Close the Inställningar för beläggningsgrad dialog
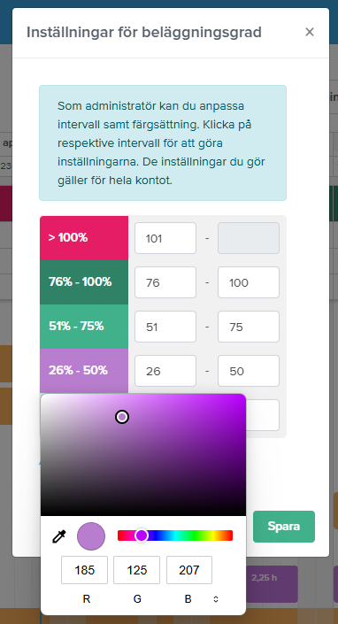338x624 pixels. [x=310, y=32]
